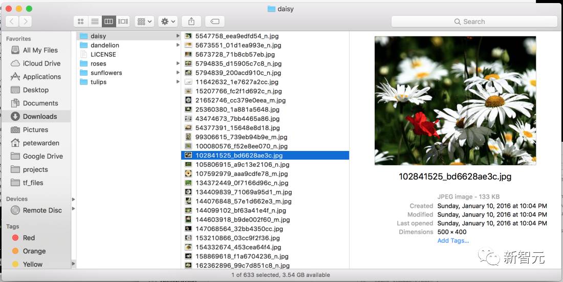The width and height of the screenshot is (563, 282).
Task: Expand arrow next to daisy folder
Action: (x=178, y=36)
